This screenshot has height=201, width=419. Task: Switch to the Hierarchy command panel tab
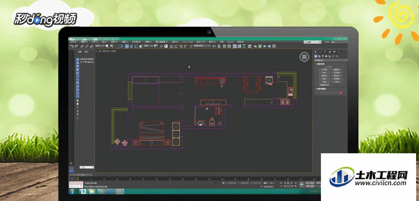325,52
